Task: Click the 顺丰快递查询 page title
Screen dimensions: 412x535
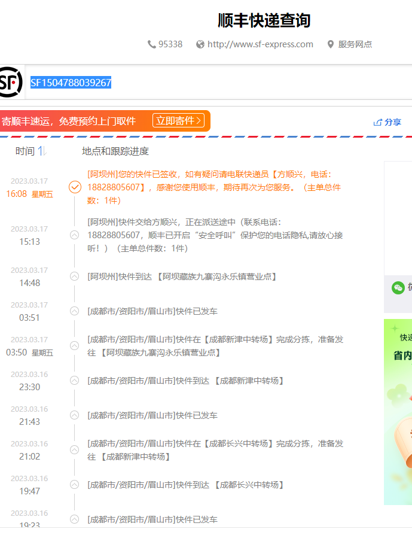Action: pyautogui.click(x=264, y=20)
